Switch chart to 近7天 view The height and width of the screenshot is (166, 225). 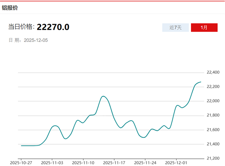pyautogui.click(x=175, y=27)
